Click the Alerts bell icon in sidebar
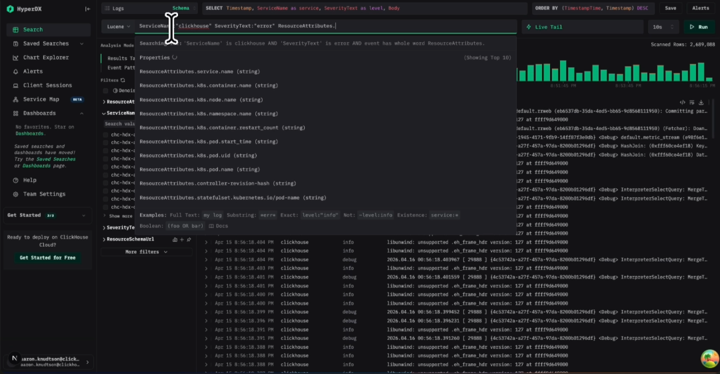 click(15, 71)
